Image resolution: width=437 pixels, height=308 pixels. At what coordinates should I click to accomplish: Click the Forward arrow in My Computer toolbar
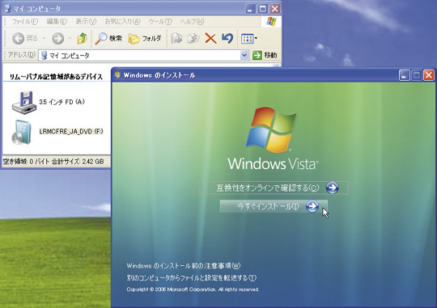[x=58, y=39]
